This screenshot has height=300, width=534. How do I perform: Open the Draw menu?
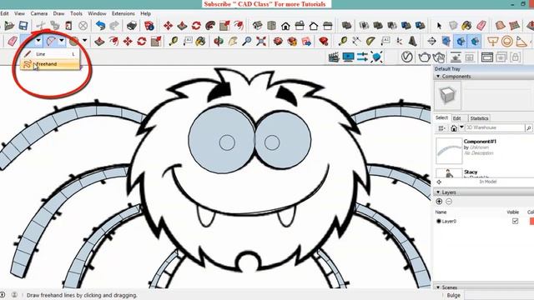pos(58,13)
